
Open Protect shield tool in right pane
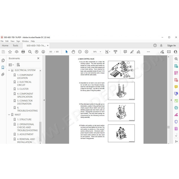(x=176, y=122)
